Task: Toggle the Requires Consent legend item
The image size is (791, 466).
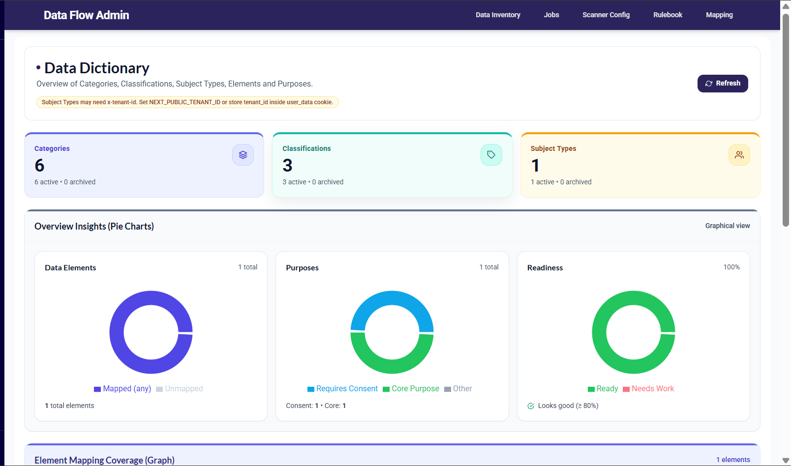Action: click(342, 389)
